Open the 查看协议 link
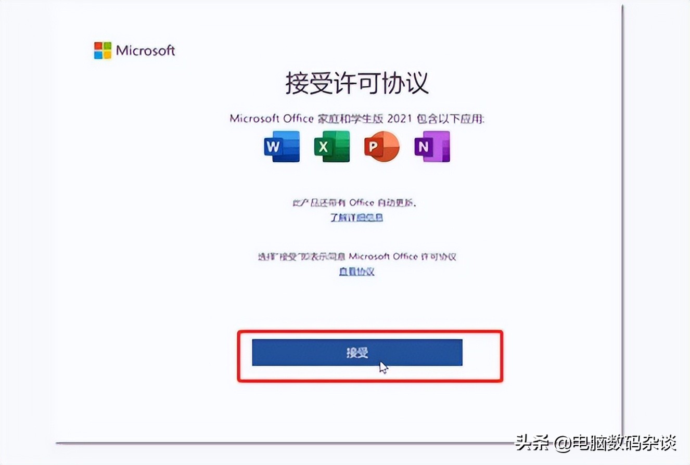The width and height of the screenshot is (690, 465). tap(356, 272)
